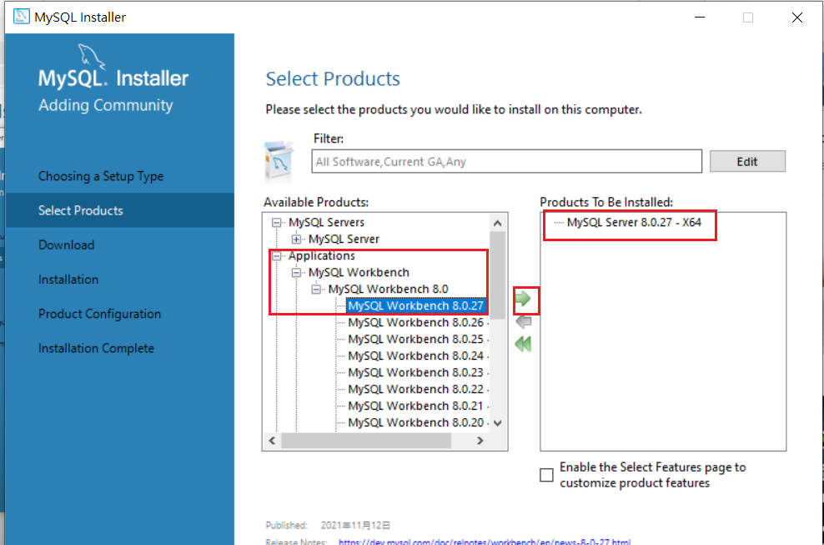Collapse the MySQL Workbench tree node
This screenshot has width=824, height=545.
(x=296, y=272)
